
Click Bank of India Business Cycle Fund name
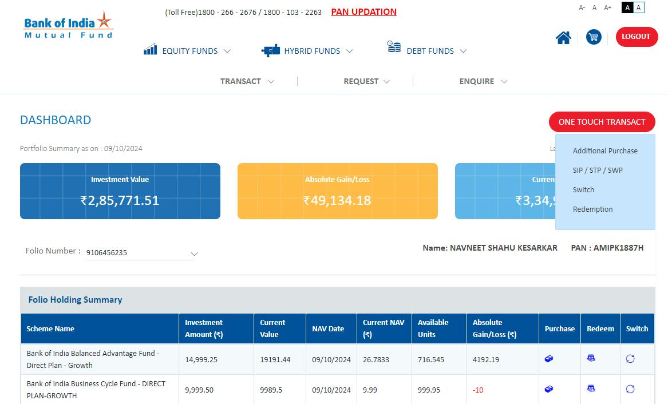pyautogui.click(x=96, y=390)
